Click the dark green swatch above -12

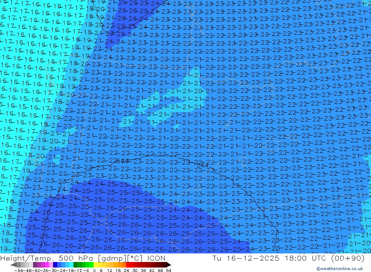point(75,265)
